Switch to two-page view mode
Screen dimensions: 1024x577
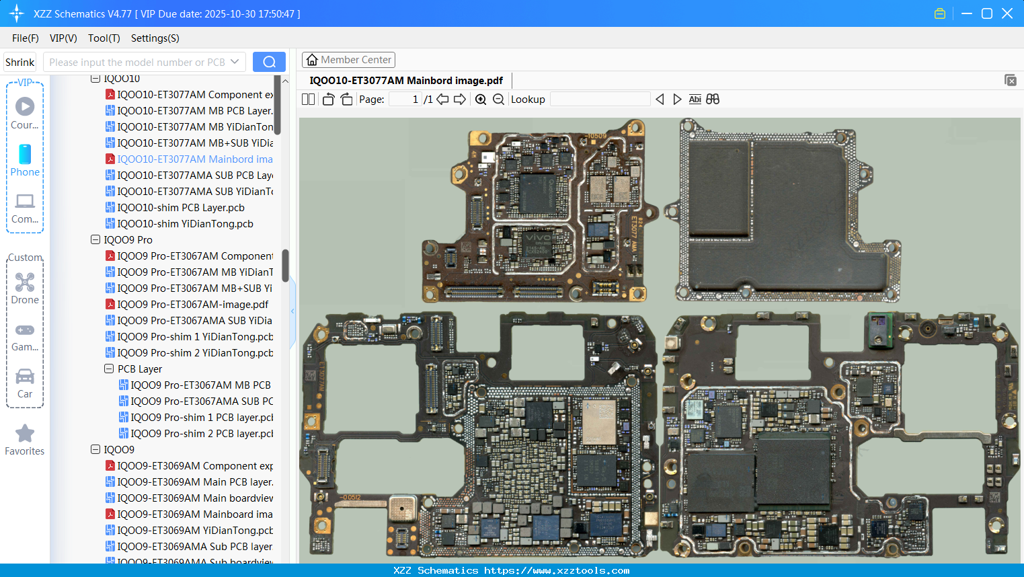[x=308, y=99]
